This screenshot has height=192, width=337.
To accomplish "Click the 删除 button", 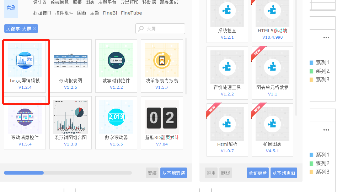I will pyautogui.click(x=226, y=173).
